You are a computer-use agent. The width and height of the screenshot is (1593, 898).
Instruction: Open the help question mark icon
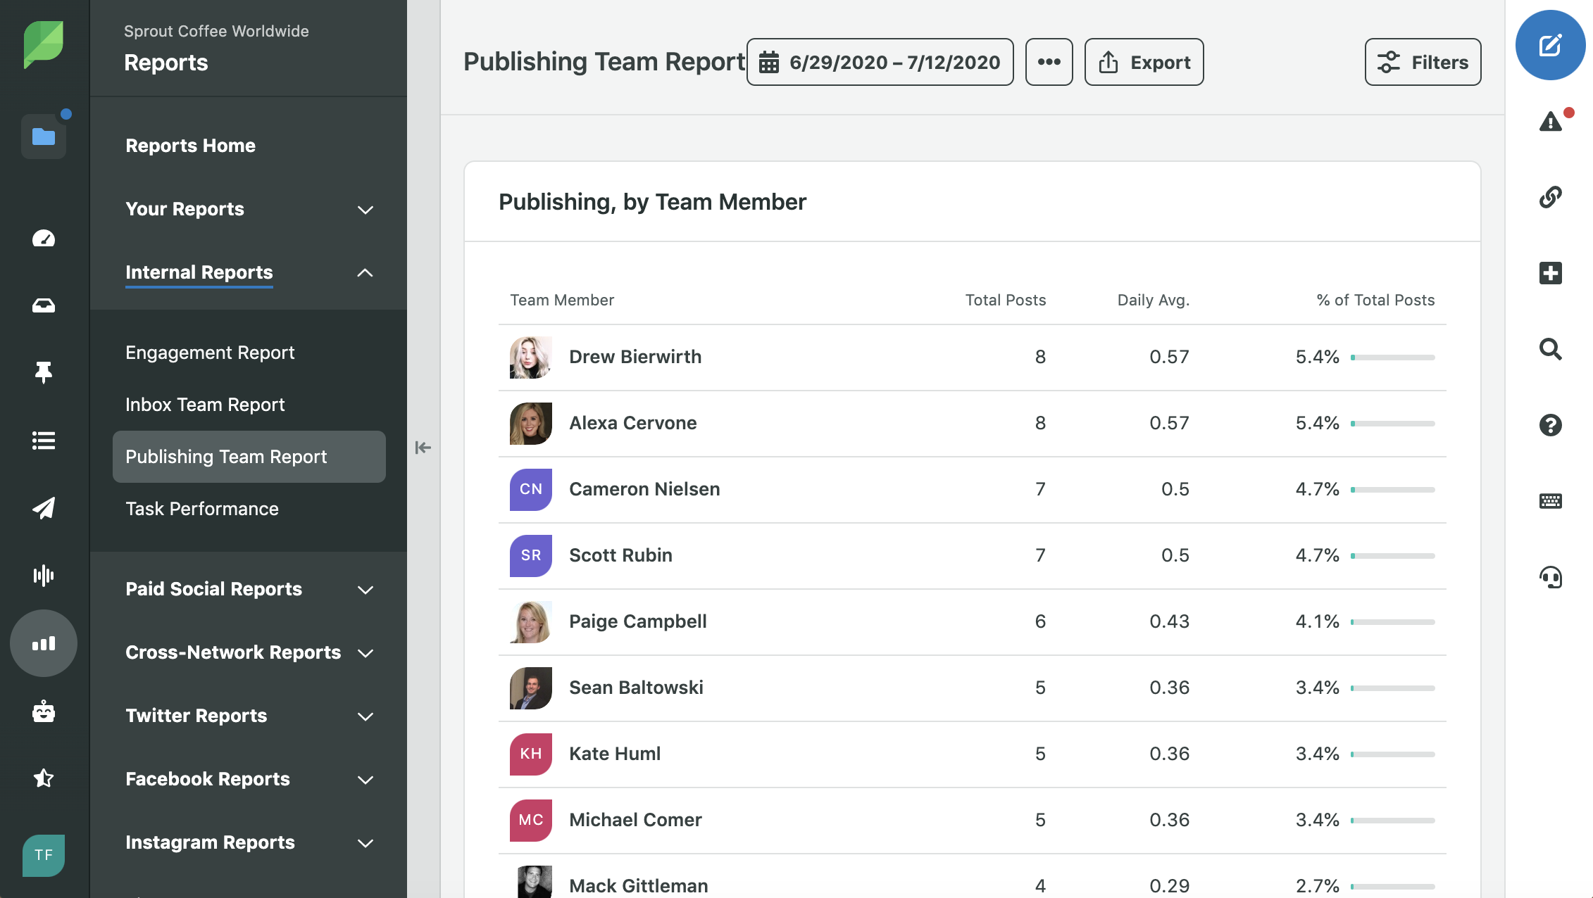pos(1550,425)
